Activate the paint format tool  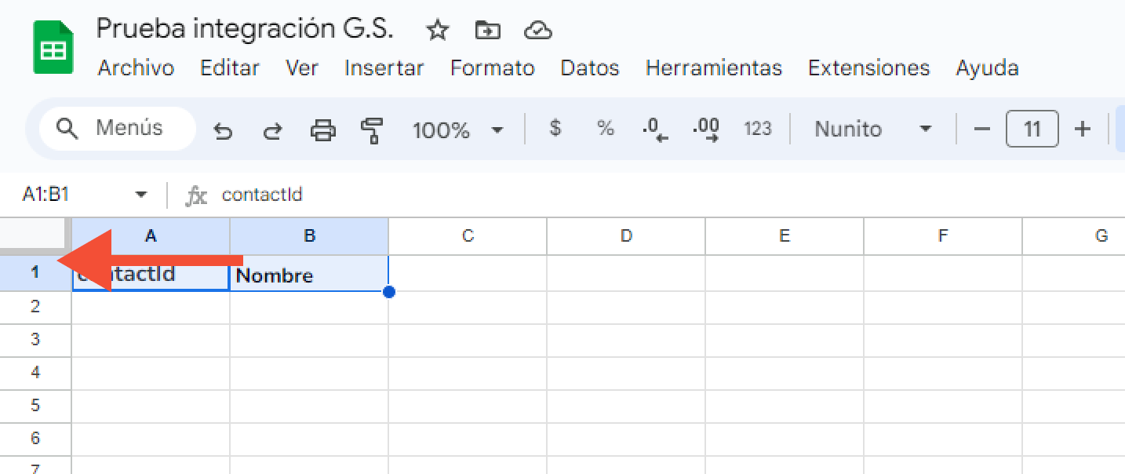click(372, 129)
